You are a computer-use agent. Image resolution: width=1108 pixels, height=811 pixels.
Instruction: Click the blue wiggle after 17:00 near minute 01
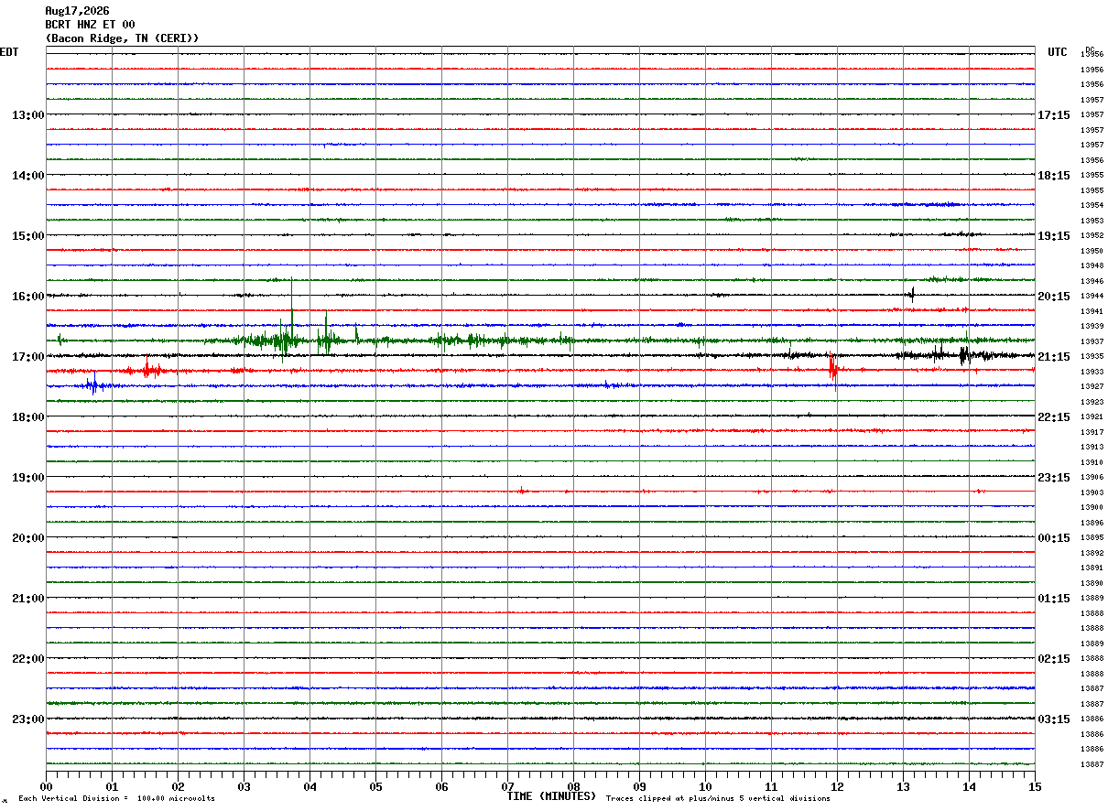pyautogui.click(x=92, y=385)
